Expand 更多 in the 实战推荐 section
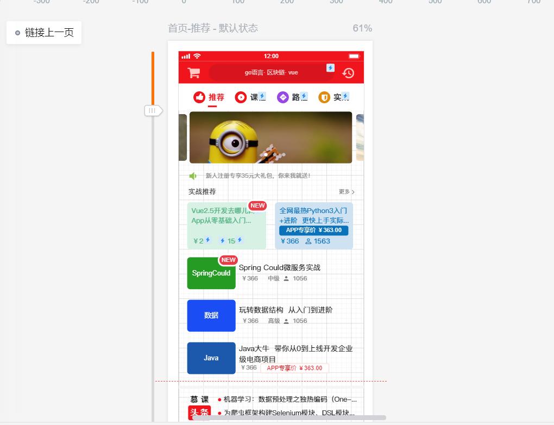 click(x=347, y=192)
